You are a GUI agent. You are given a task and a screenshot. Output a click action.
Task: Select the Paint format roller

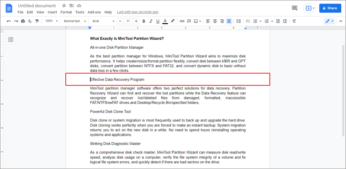coord(37,21)
